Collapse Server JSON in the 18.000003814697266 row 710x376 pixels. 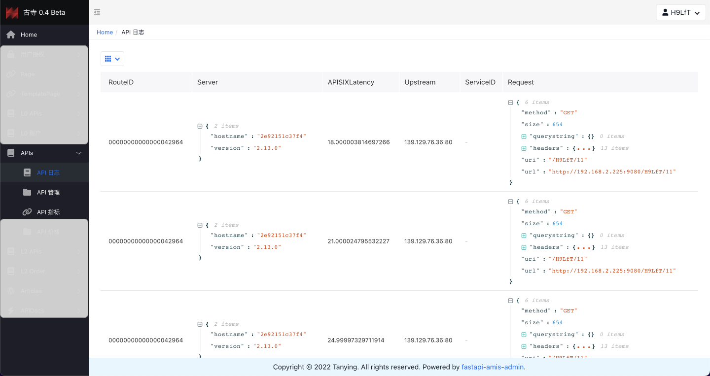[200, 126]
